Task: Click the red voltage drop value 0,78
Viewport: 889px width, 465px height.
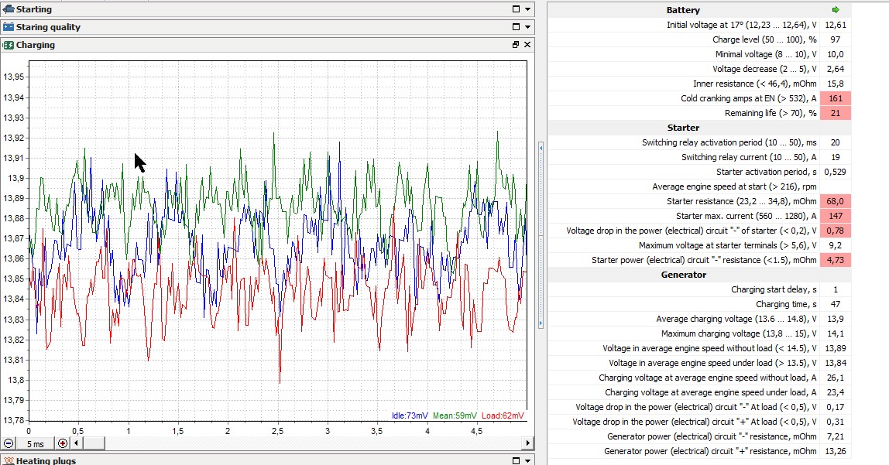Action: 836,231
